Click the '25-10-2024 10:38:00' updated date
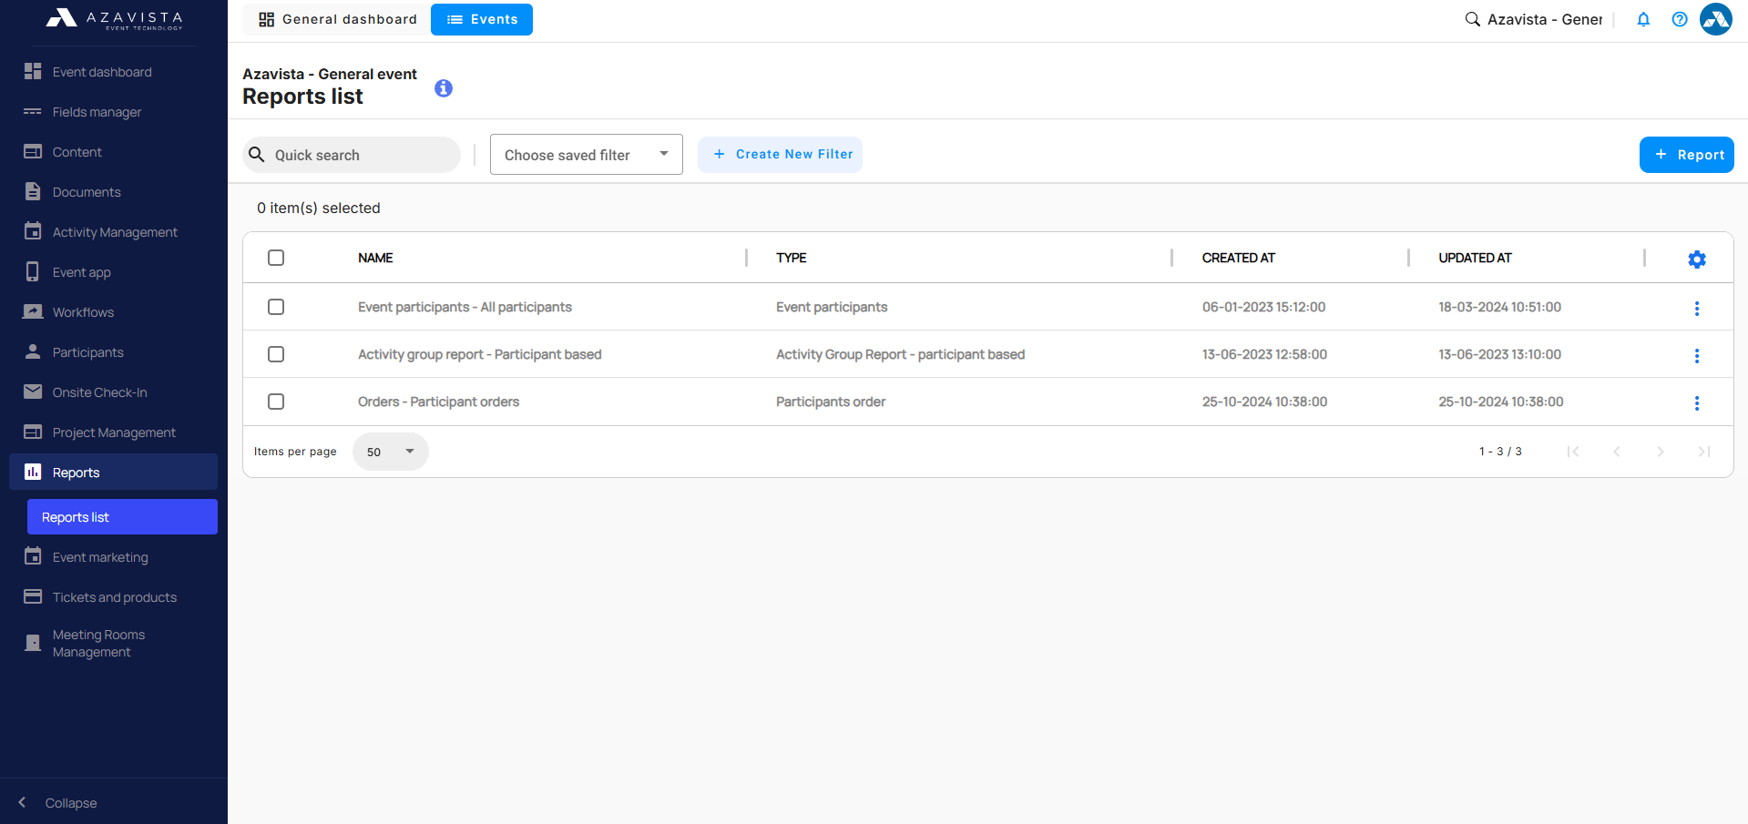The width and height of the screenshot is (1748, 824). coord(1501,402)
